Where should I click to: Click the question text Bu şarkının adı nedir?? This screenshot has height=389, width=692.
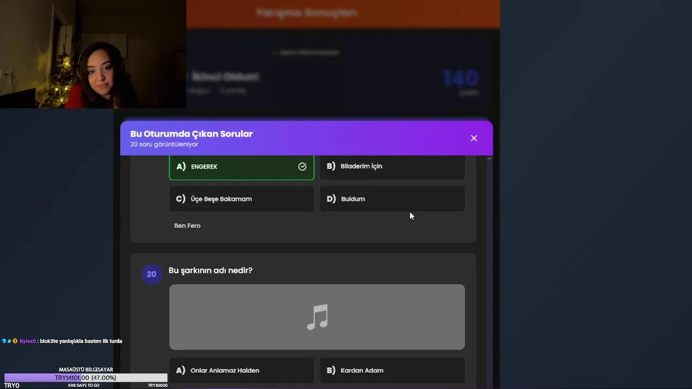point(210,270)
